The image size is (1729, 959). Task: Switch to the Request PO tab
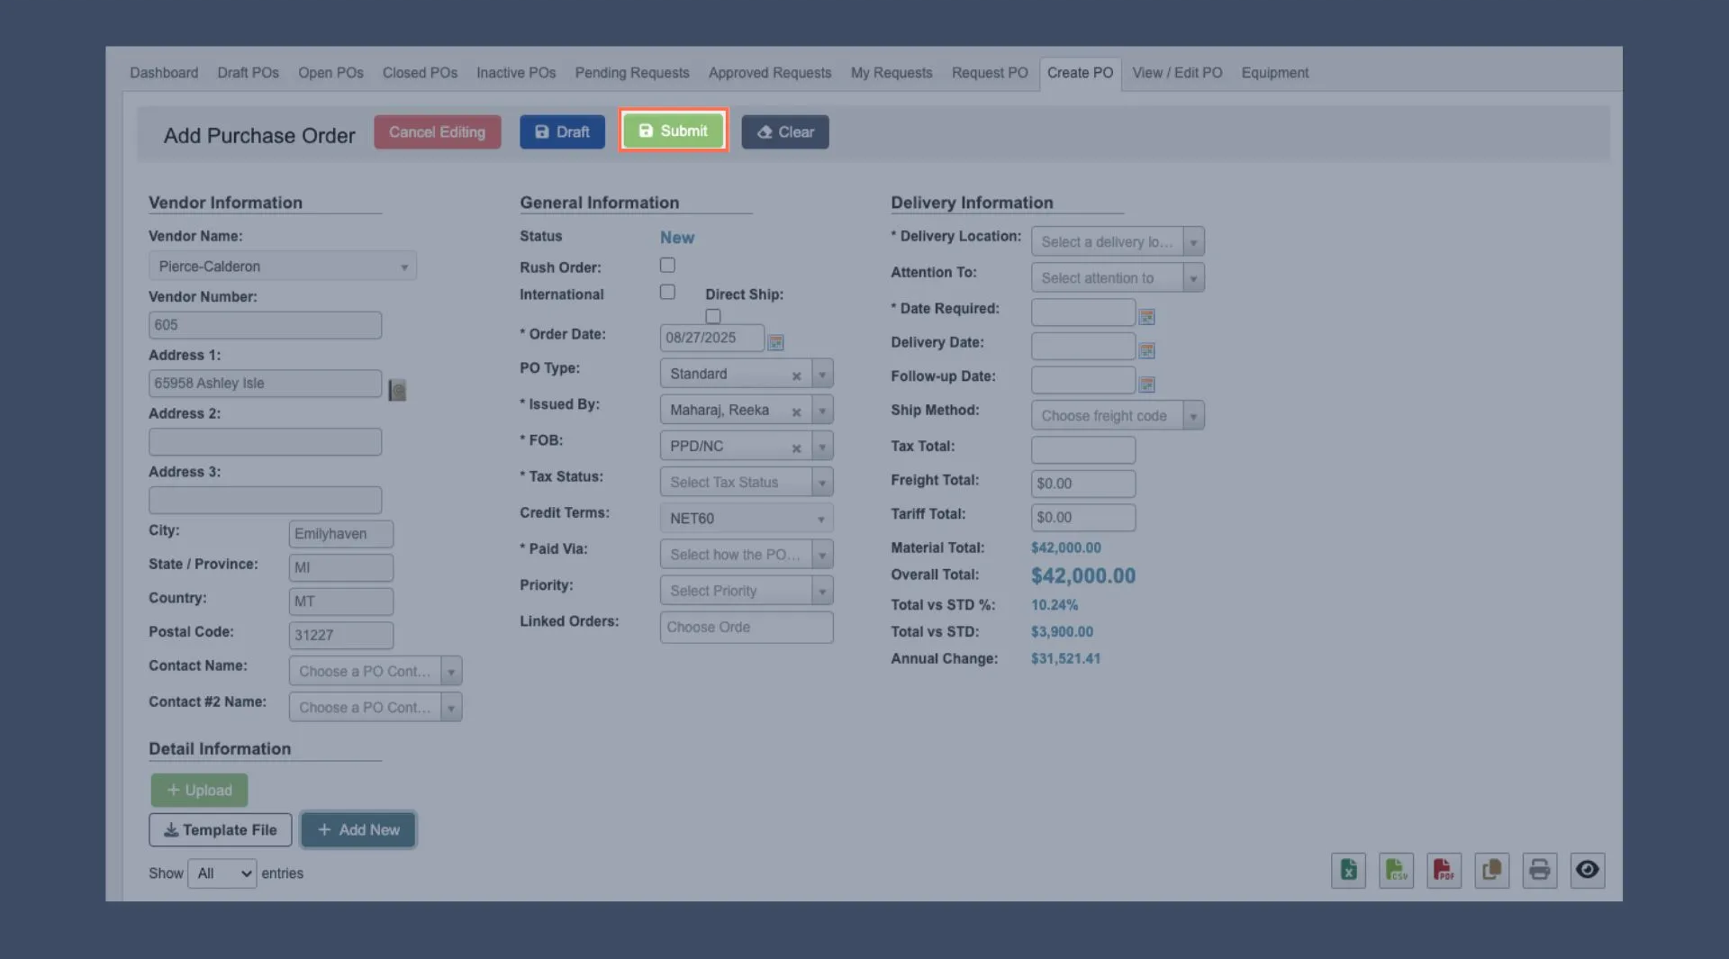pyautogui.click(x=990, y=73)
